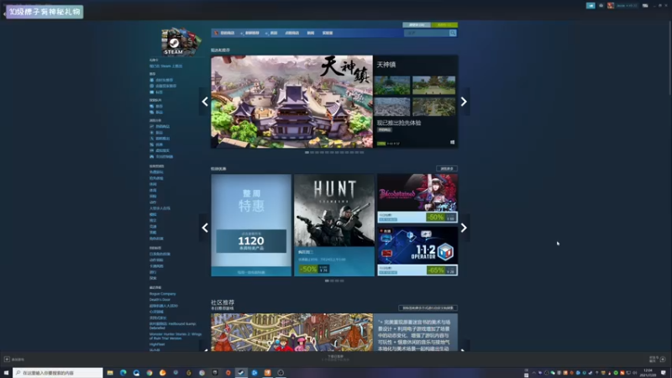The width and height of the screenshot is (672, 378).
Task: Open friends and chat icon at bottom right
Action: tap(663, 360)
